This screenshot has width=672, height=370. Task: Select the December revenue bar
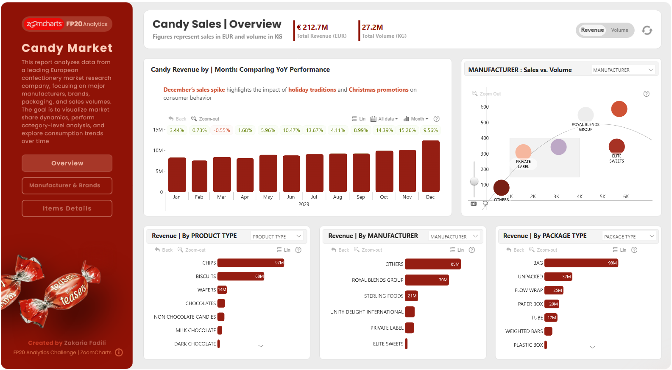tap(430, 166)
